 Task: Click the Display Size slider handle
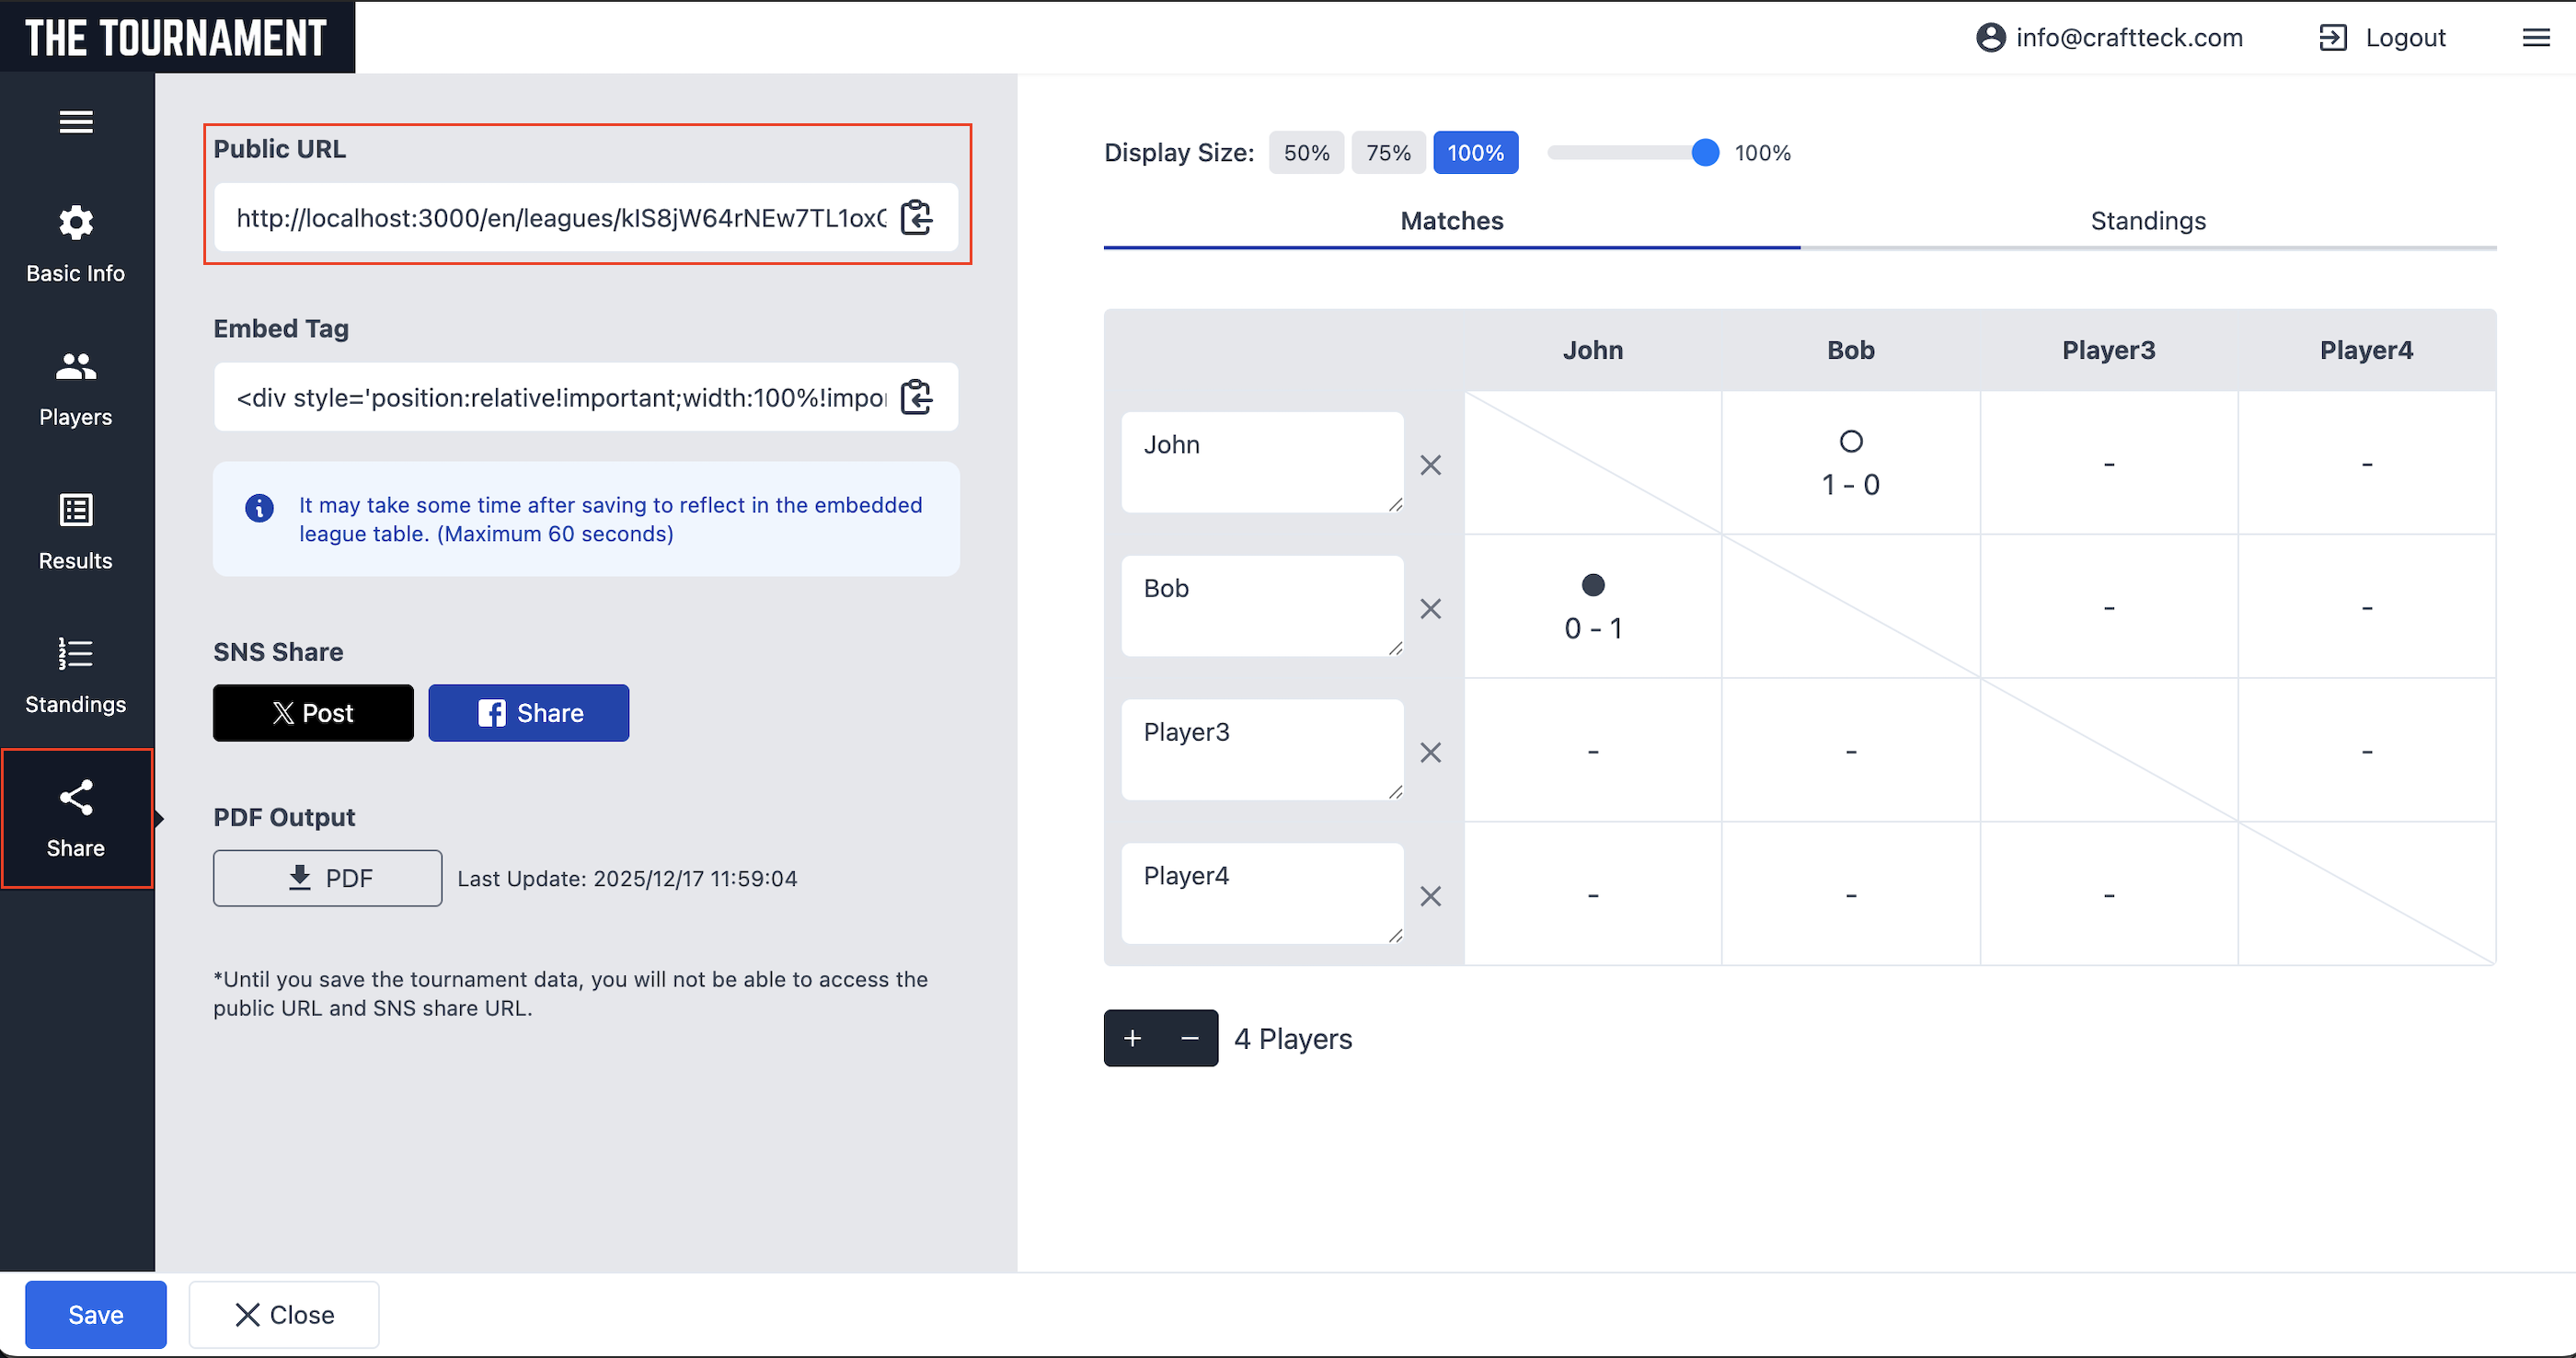coord(1705,153)
